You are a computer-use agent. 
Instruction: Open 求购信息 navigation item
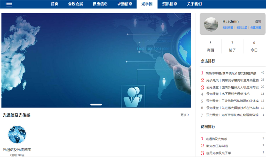click(x=125, y=4)
